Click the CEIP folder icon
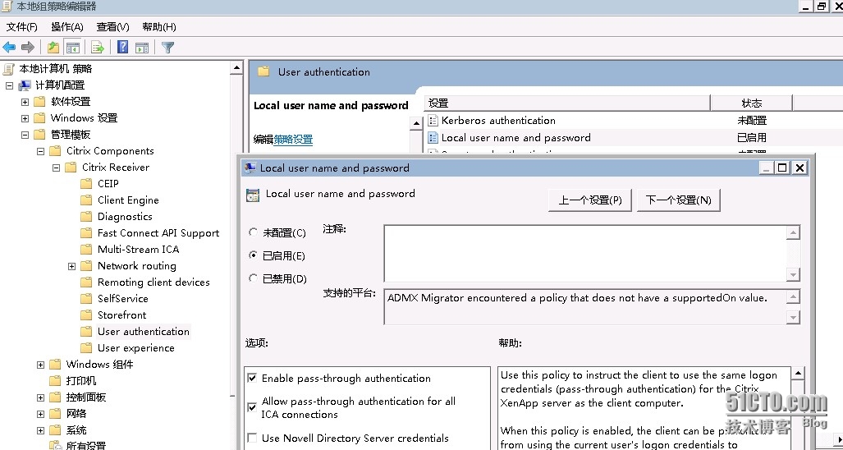Viewport: 843px width, 450px height. point(86,184)
